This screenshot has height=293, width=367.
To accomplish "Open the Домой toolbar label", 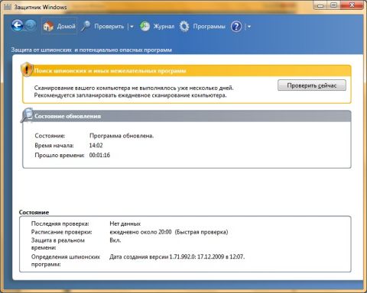I will coord(67,26).
